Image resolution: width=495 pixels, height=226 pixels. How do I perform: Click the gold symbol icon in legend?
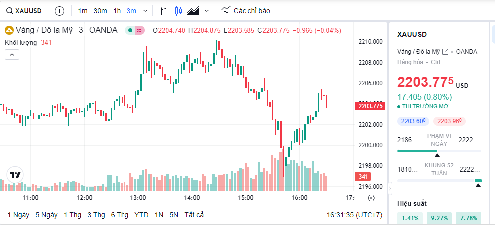pyautogui.click(x=9, y=30)
